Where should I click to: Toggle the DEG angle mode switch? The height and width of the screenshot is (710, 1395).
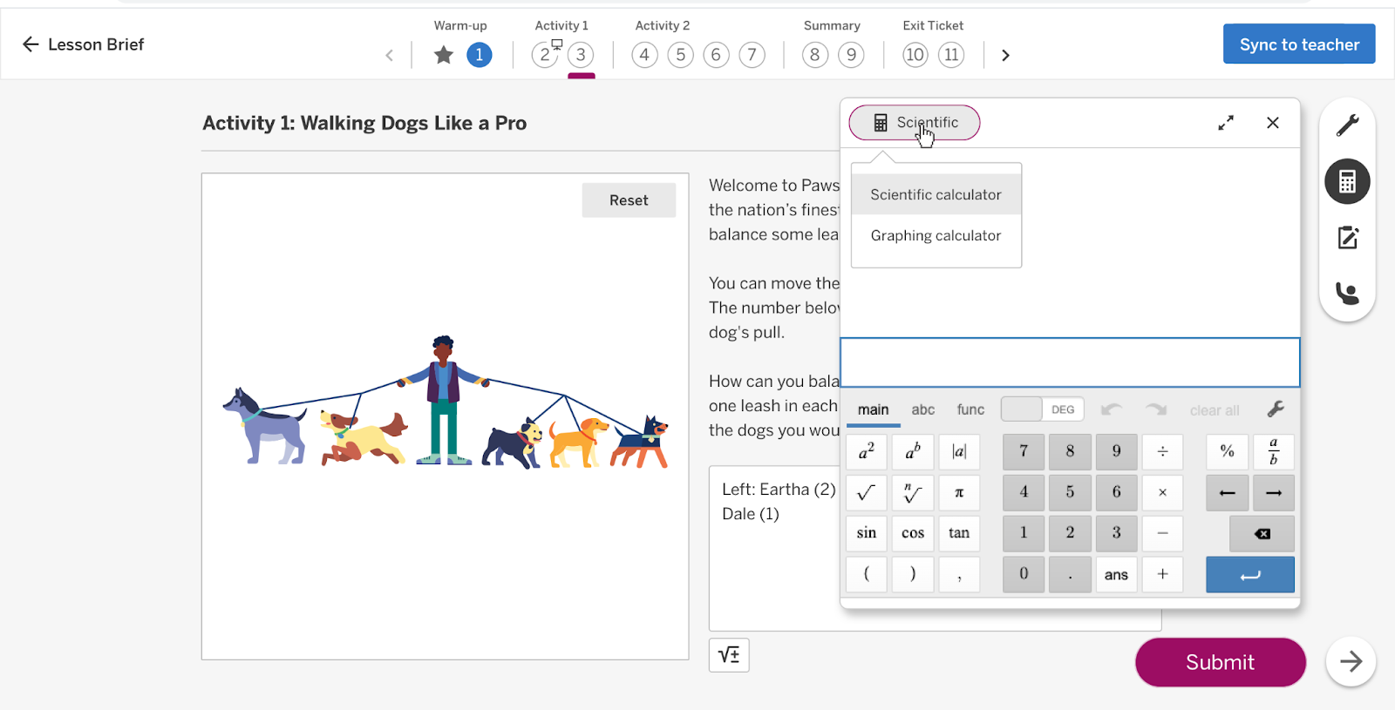(x=1042, y=409)
